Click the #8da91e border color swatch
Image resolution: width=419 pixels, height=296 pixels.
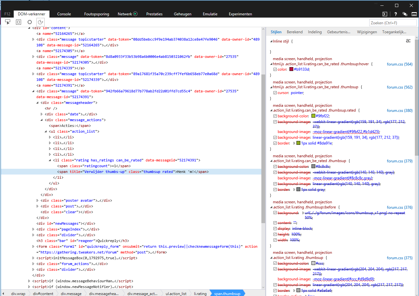(x=298, y=143)
